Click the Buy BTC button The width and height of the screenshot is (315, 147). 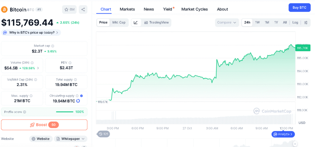[299, 8]
